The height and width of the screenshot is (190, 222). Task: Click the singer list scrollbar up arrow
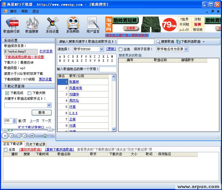[x=114, y=77]
